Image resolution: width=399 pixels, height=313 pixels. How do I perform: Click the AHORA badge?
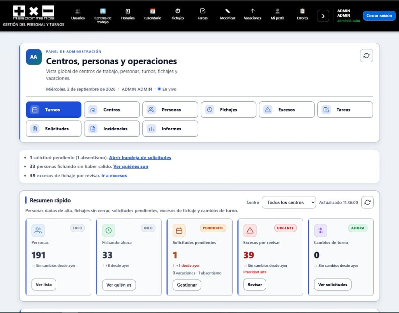pyautogui.click(x=358, y=228)
